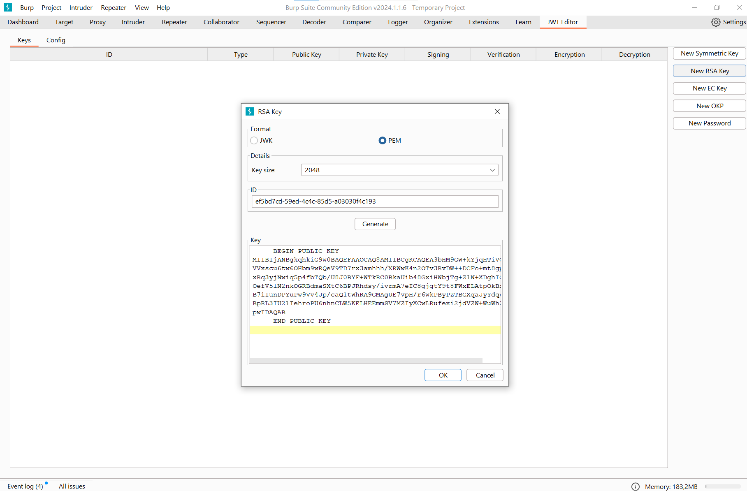Click the ID column header
This screenshot has width=747, height=491.
109,55
